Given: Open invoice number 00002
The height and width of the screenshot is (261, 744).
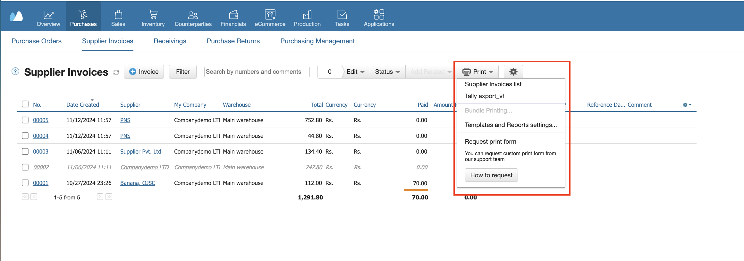Looking at the screenshot, I should tap(41, 167).
